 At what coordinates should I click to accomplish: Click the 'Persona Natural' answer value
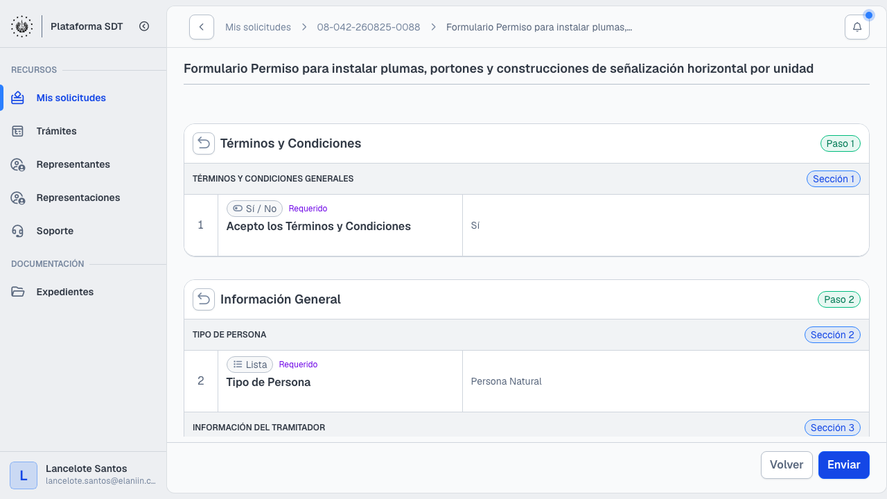[x=507, y=381]
